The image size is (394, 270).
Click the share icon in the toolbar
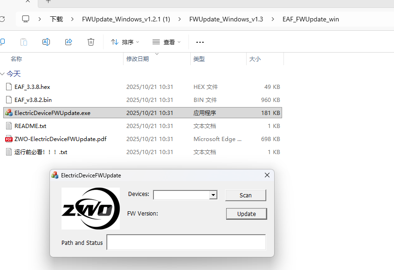pyautogui.click(x=69, y=42)
